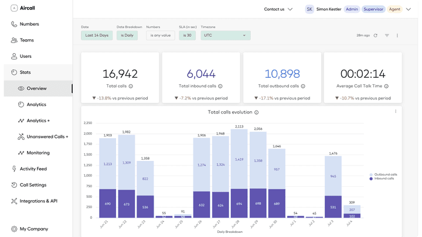Expand the Timezone UTC dropdown
Viewport: 422px width, 237px height.
tap(225, 36)
